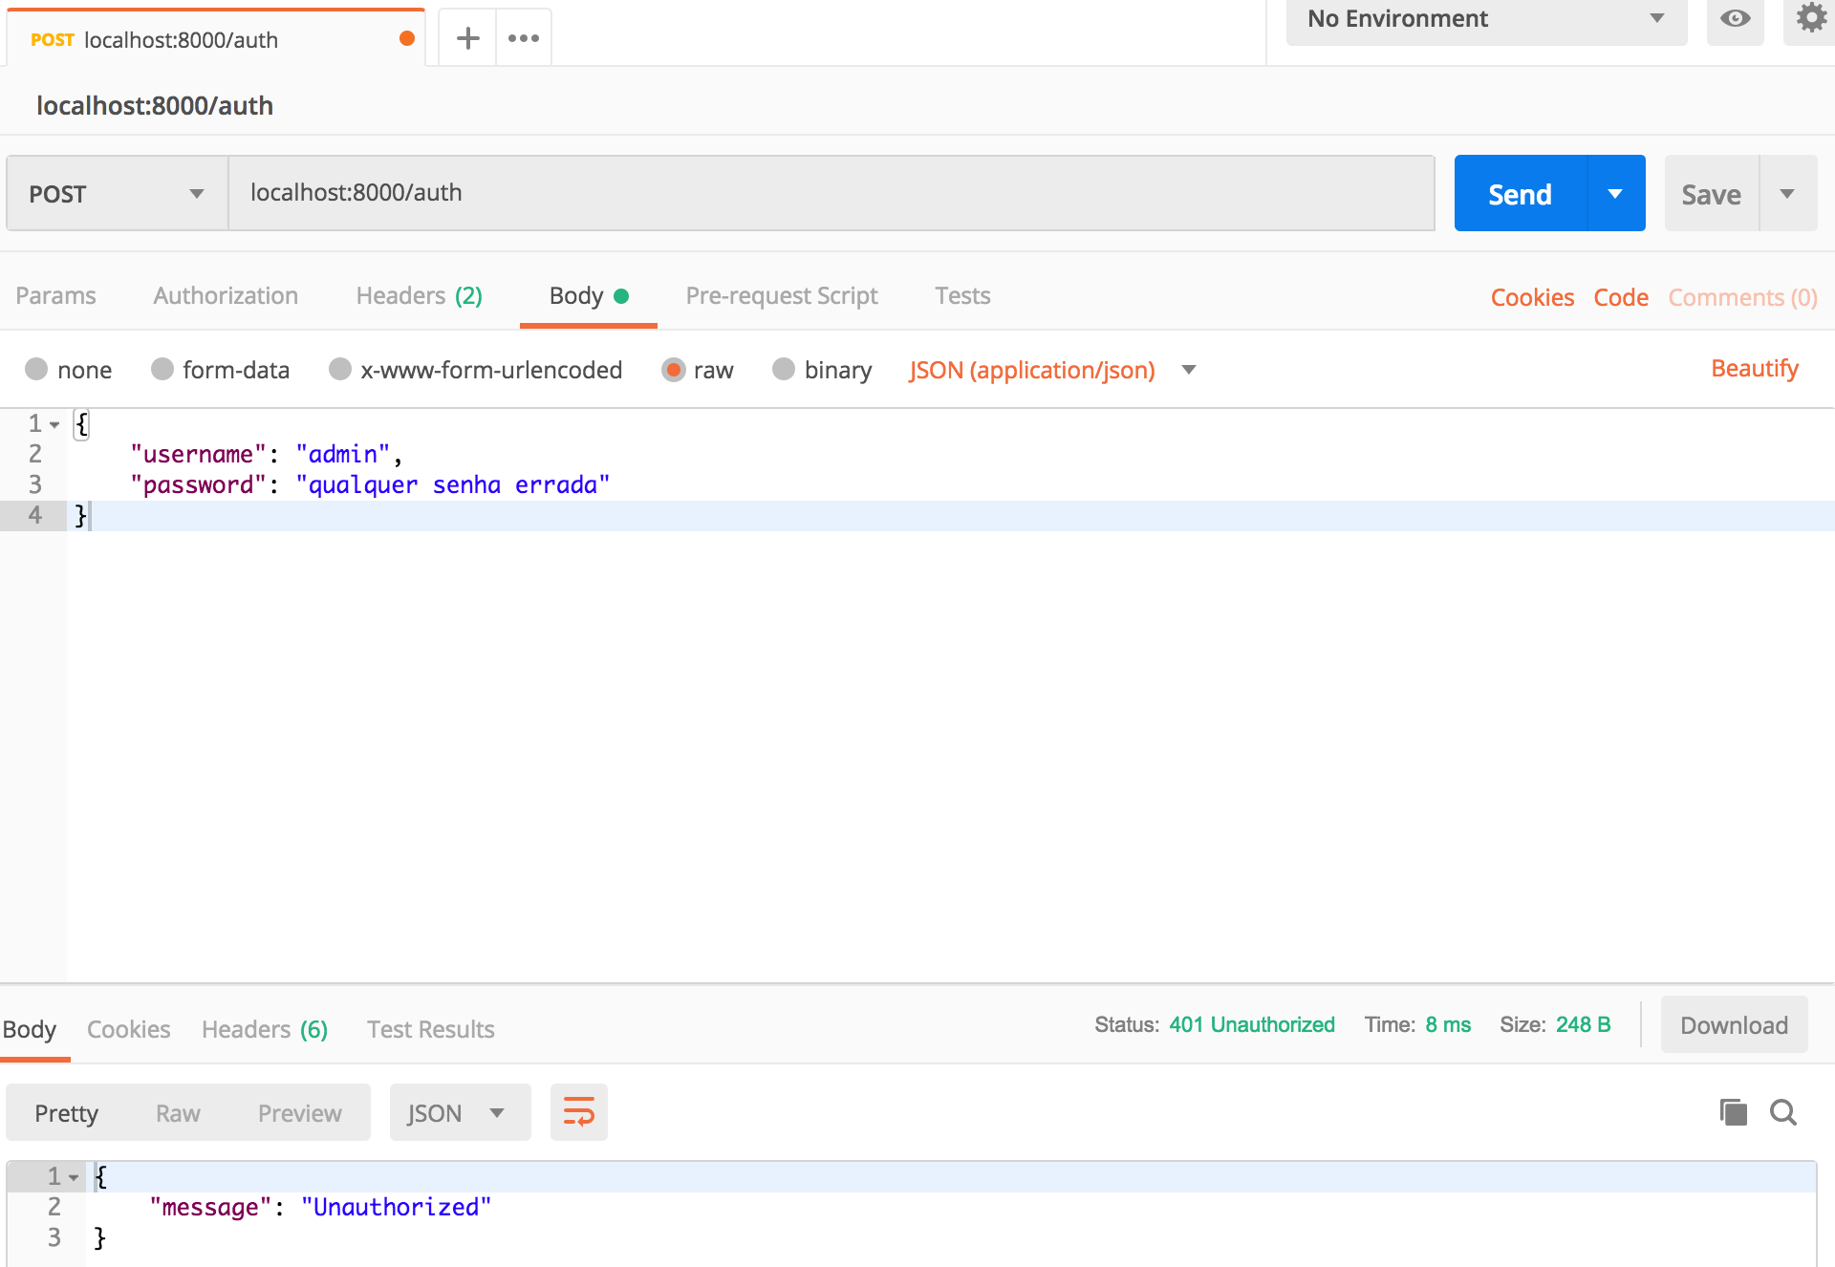The height and width of the screenshot is (1267, 1835).
Task: Switch to the Authorization tab
Action: 226,296
